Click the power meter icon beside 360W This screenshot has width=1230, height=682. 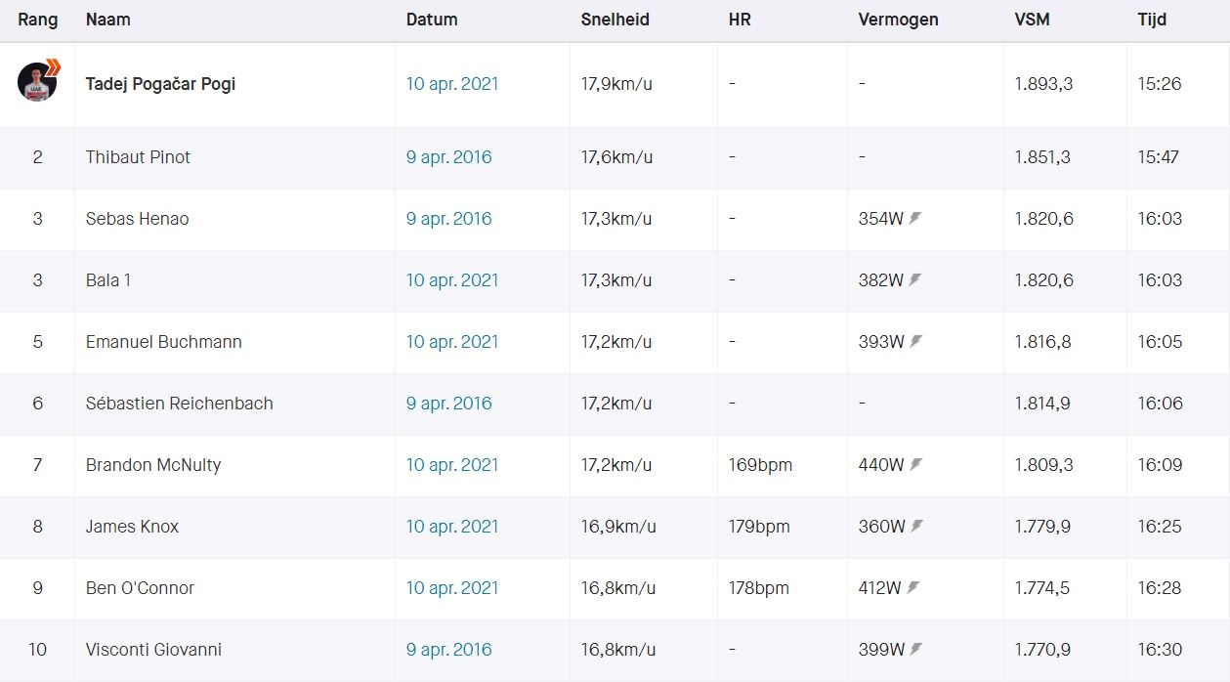(915, 527)
